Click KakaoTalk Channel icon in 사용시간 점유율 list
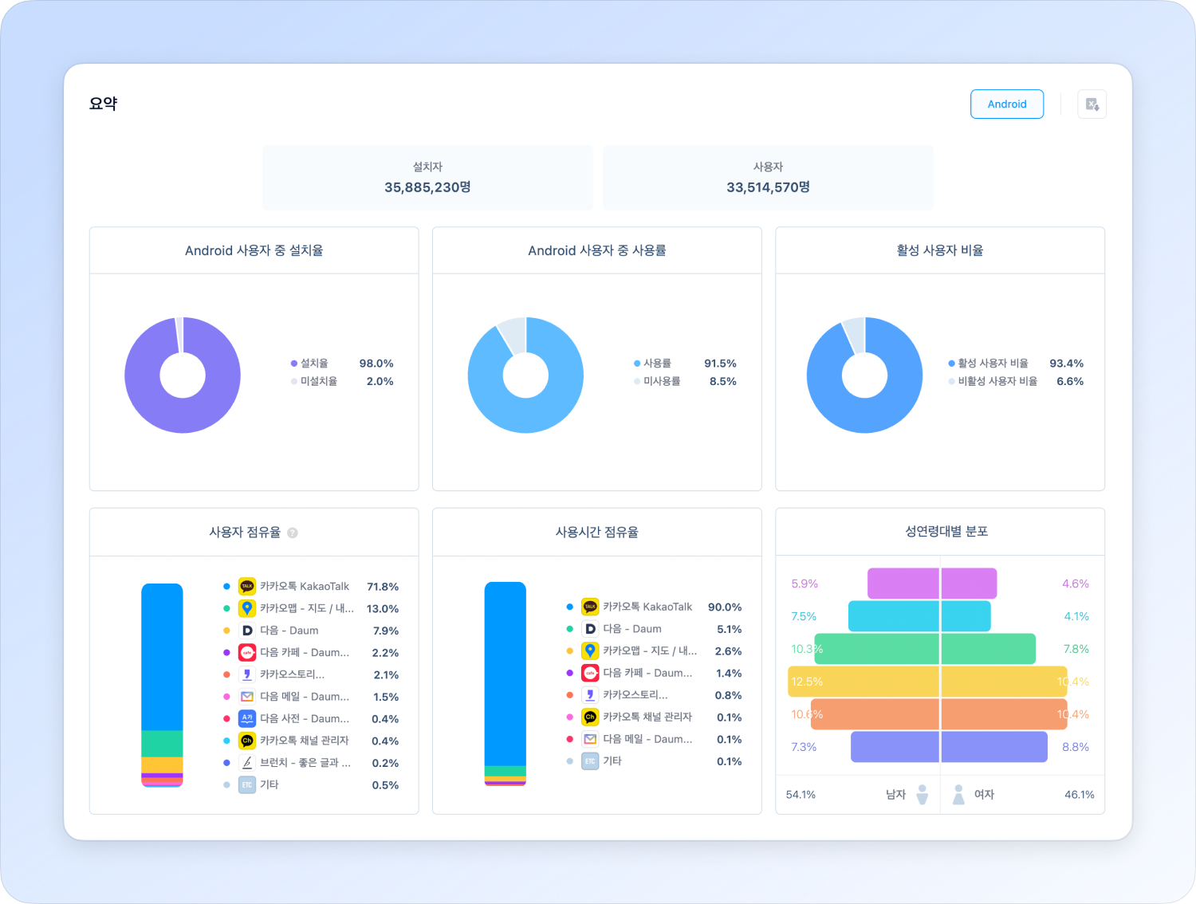The image size is (1196, 904). [590, 717]
